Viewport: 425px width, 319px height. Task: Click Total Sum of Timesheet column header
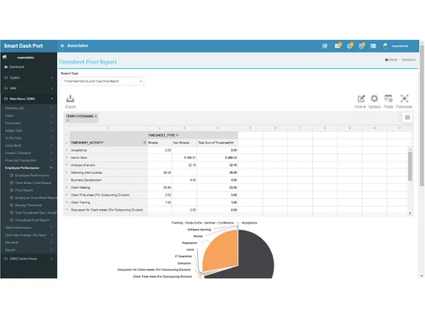click(x=217, y=143)
